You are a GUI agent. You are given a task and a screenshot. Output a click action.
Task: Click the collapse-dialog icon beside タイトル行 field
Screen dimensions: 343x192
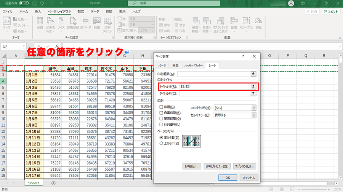[253, 86]
